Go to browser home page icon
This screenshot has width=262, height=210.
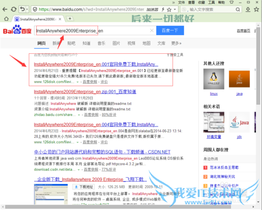pos(6,19)
